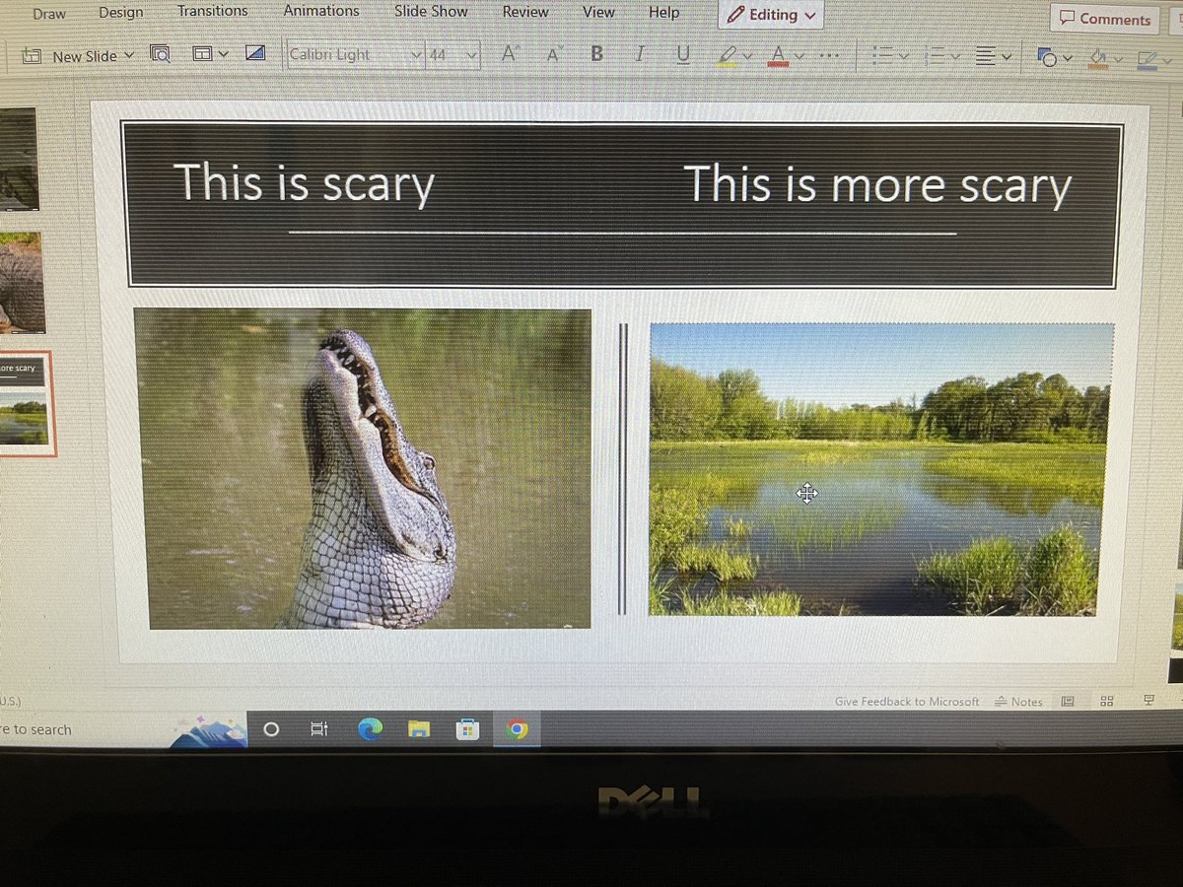Click the Give Feedback to Microsoft link
Image resolution: width=1183 pixels, height=887 pixels.
[x=907, y=701]
